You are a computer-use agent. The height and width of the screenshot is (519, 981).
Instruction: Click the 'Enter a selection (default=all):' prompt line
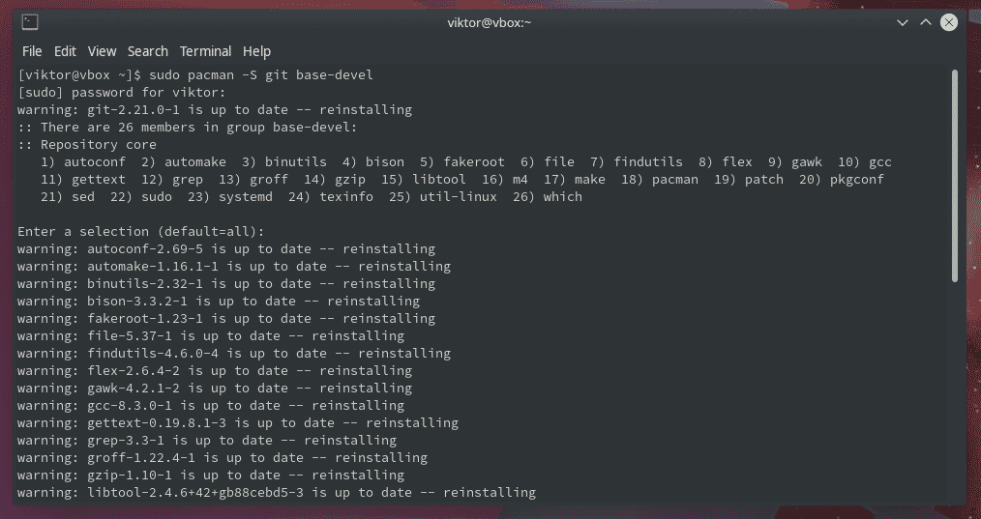click(x=141, y=231)
